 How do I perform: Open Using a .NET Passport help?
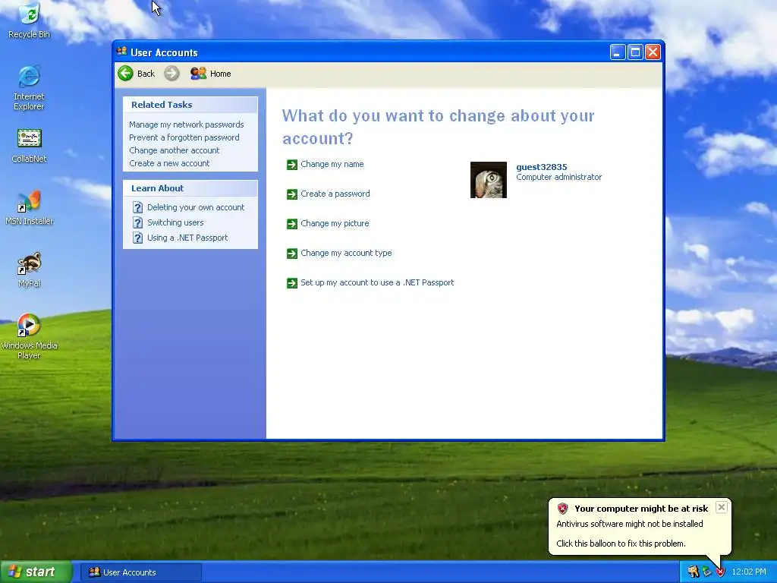187,238
